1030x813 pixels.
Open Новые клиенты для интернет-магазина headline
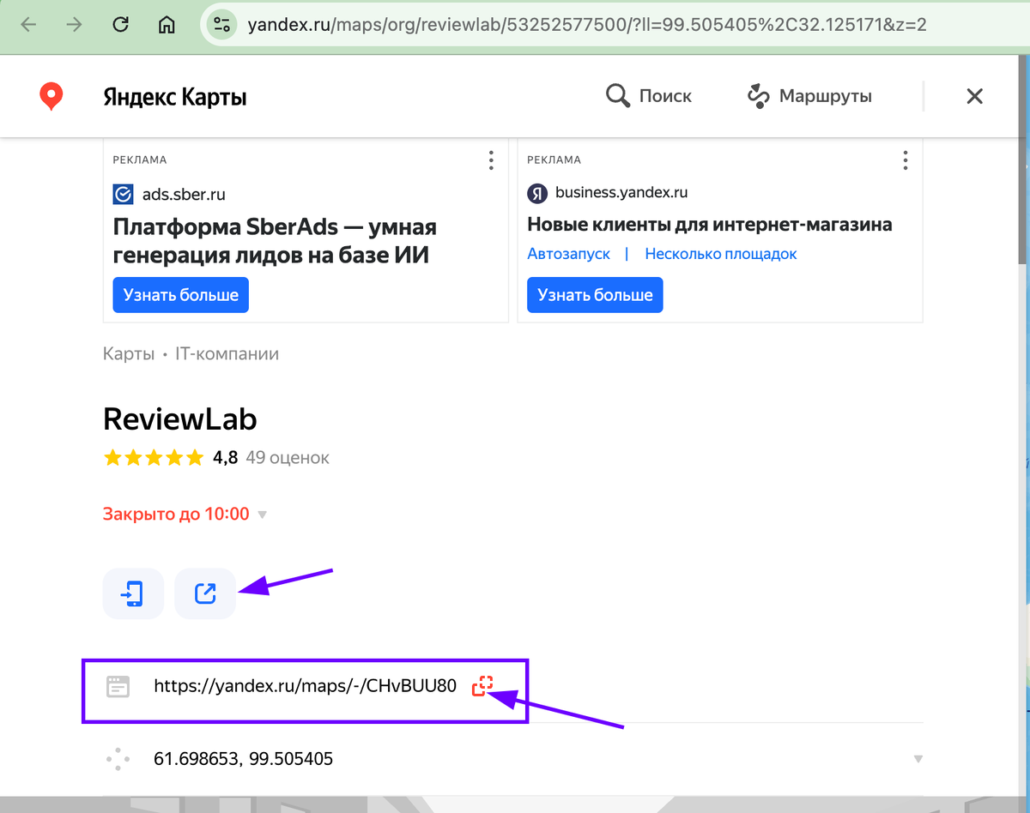[710, 225]
